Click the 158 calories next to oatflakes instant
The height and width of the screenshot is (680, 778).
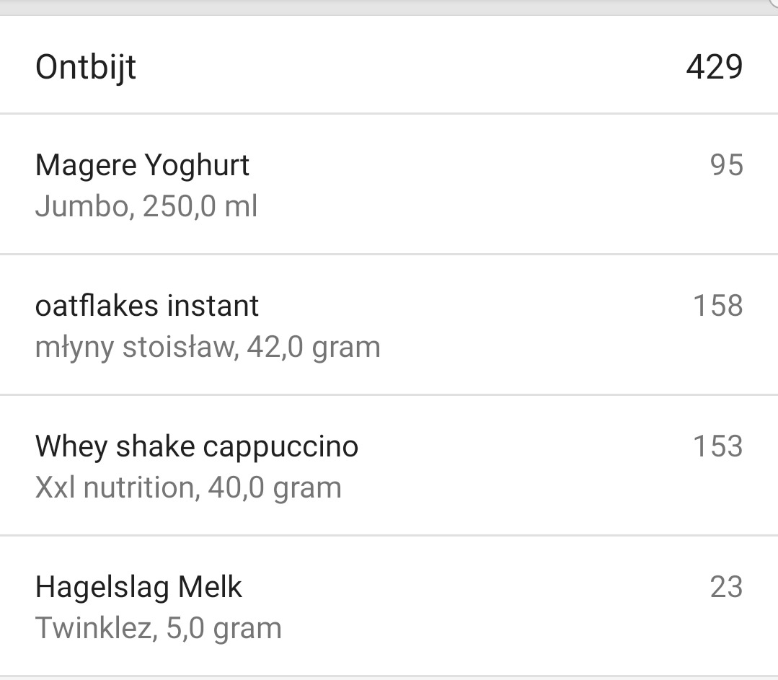(x=718, y=305)
